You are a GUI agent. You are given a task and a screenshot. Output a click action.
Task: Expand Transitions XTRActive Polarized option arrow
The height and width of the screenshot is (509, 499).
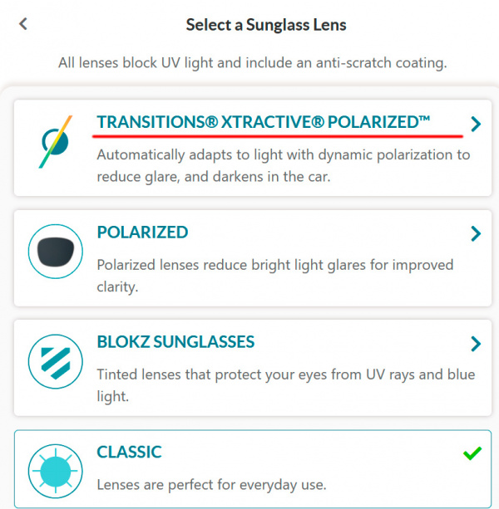475,125
